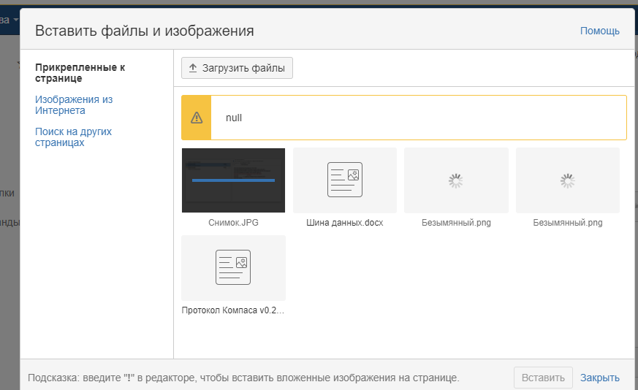
Task: Click the Протокол Компаса v0.2… file name
Action: (233, 310)
